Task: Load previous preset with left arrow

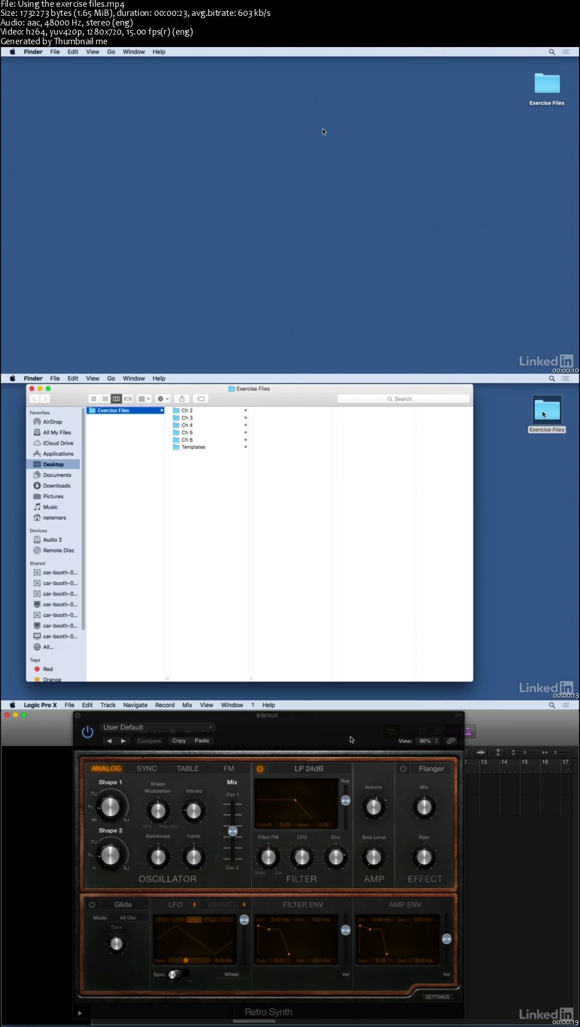Action: click(109, 741)
